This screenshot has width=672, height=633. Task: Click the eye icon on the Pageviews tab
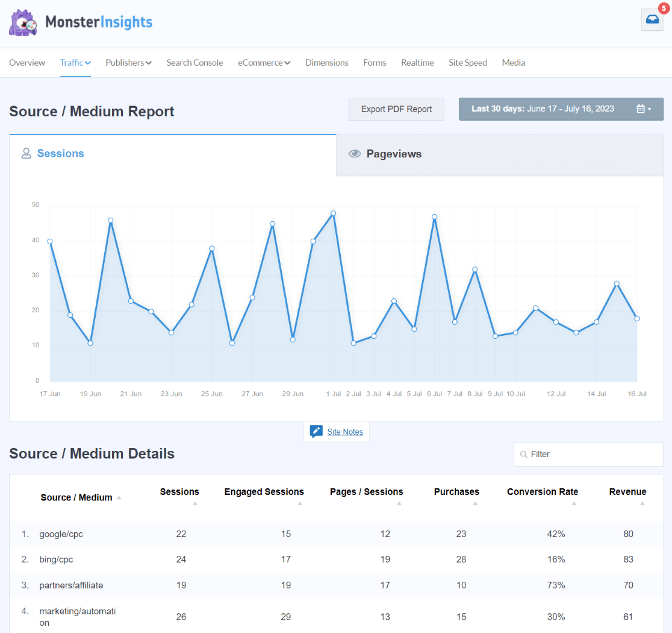click(x=355, y=153)
